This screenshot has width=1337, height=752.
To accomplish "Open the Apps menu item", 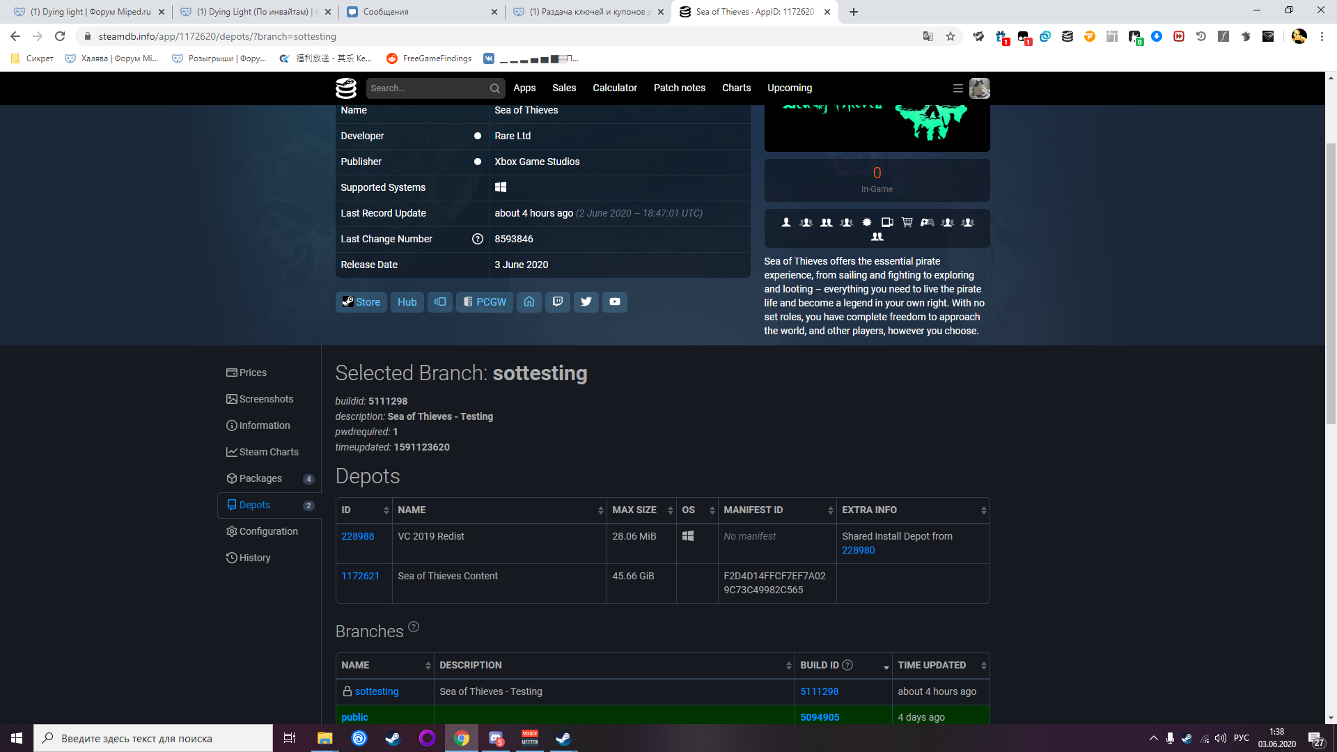I will point(524,88).
